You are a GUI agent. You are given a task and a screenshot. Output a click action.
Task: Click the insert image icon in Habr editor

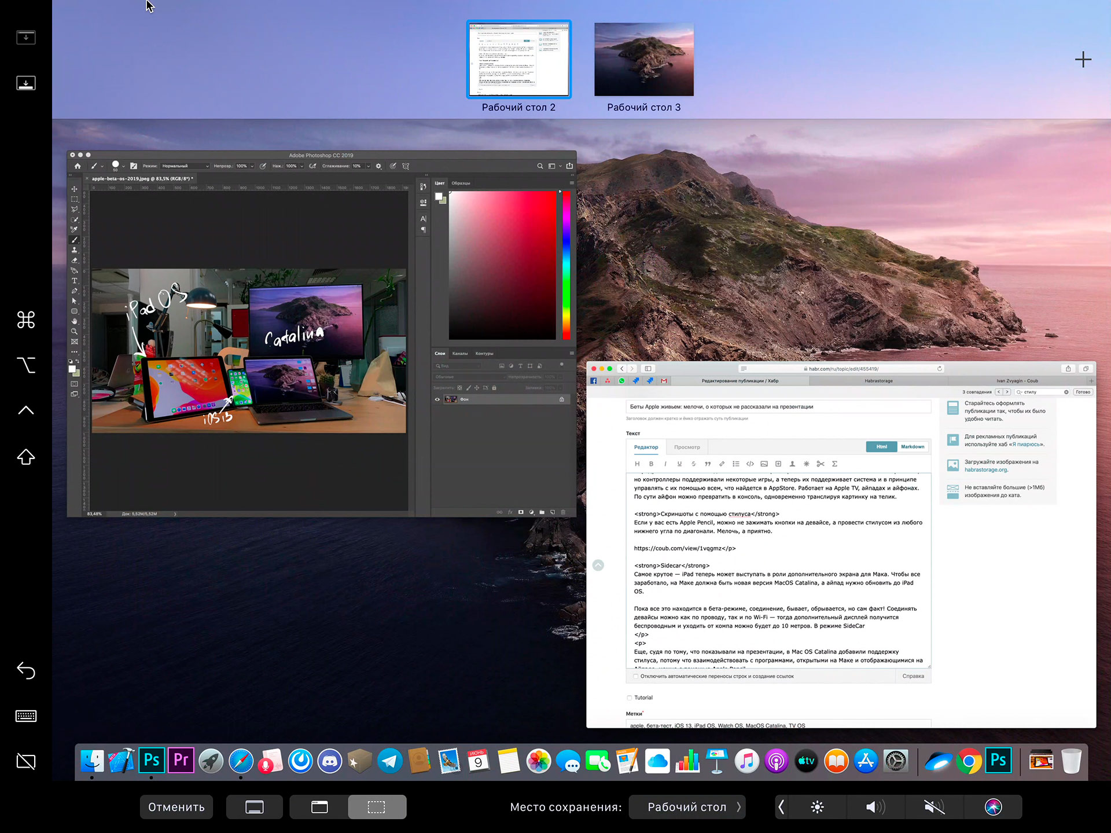[x=764, y=464]
